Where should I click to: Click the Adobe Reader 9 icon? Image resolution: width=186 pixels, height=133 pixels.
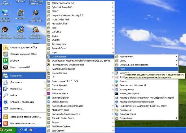49,93
